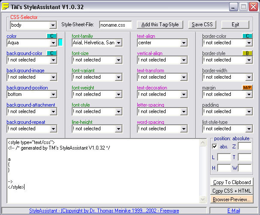The width and height of the screenshot is (260, 215).
Task: Click the code area scroll down arrow
Action: [203, 199]
